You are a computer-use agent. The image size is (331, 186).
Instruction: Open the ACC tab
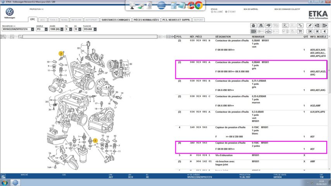click(x=43, y=20)
